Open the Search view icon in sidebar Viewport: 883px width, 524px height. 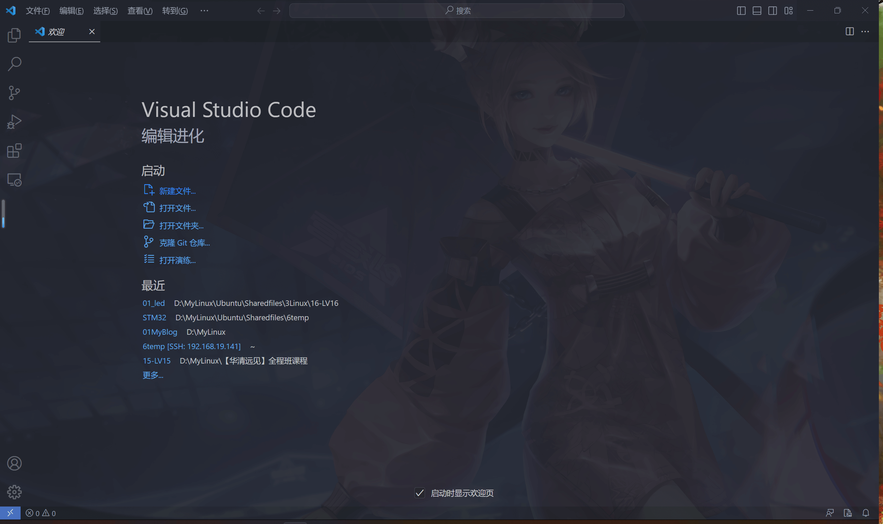[x=14, y=64]
